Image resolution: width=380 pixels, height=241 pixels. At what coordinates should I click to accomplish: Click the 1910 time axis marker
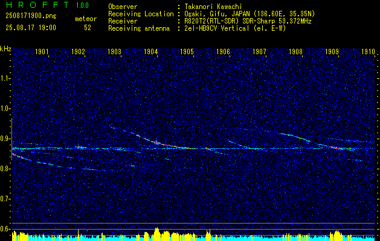tap(368, 51)
